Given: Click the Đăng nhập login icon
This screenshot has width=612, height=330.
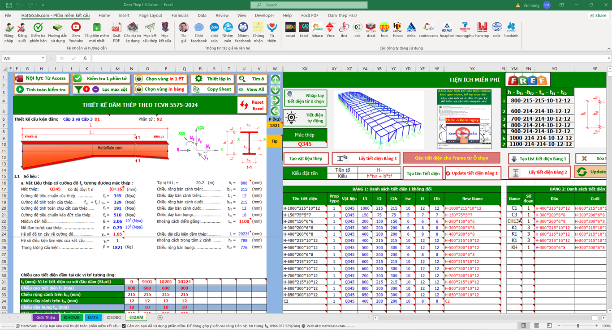Looking at the screenshot, I should coord(9,28).
